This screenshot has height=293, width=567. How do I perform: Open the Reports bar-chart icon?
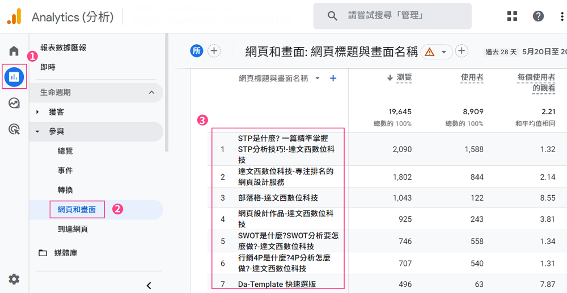pos(14,76)
